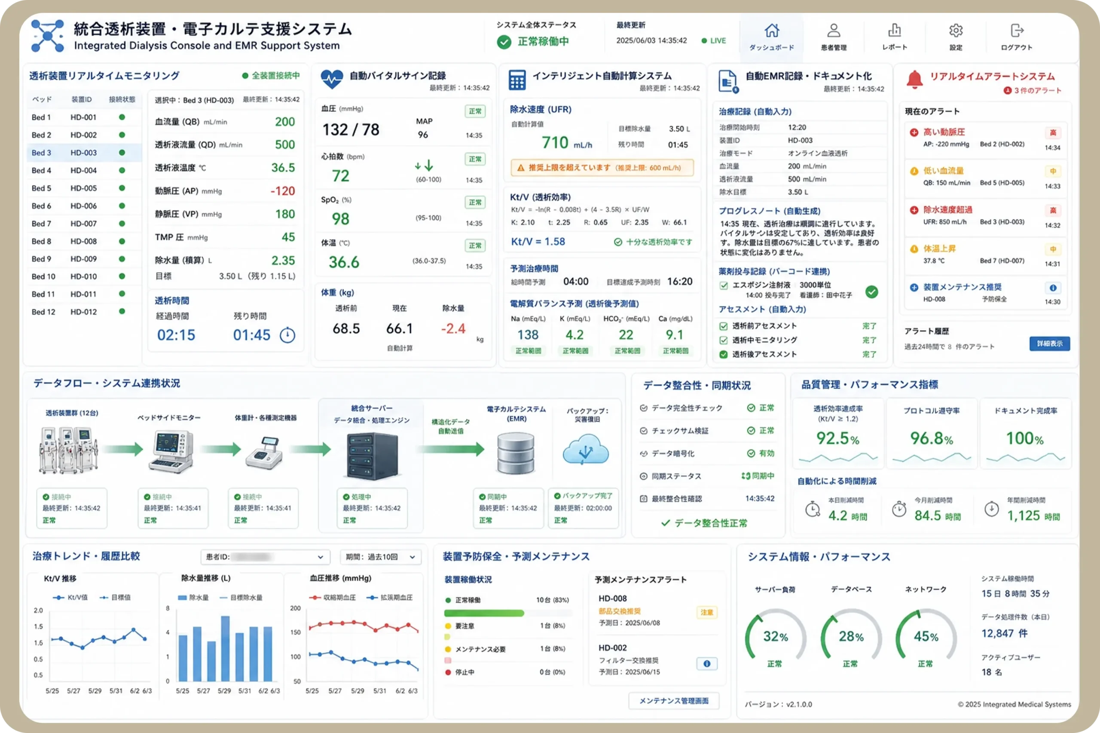Click the orange warning triangle for 推奨上限
Screen dimensions: 1100x733
click(x=520, y=167)
